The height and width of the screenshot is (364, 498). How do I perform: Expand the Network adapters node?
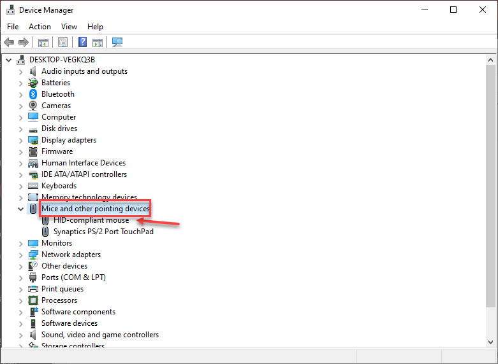click(x=20, y=255)
